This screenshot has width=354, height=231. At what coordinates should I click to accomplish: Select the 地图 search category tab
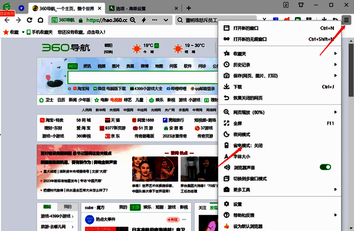159,66
